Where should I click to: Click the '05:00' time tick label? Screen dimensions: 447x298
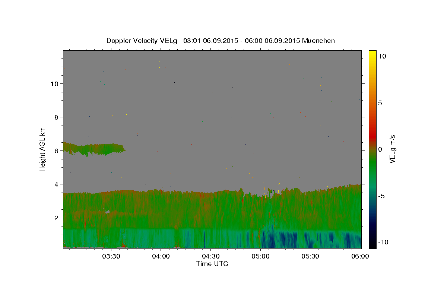coord(261,257)
